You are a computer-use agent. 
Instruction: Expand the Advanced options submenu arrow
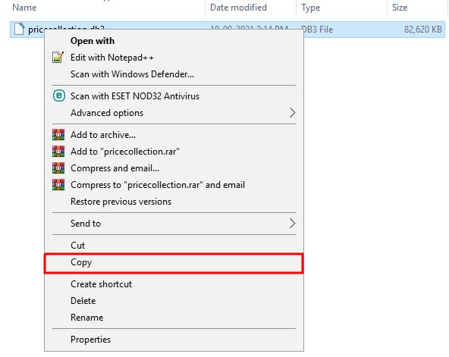[x=292, y=113]
